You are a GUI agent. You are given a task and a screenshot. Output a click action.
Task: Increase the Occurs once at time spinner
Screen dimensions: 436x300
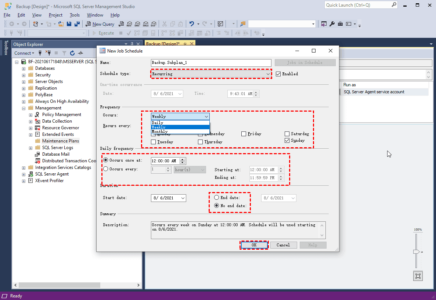point(183,159)
